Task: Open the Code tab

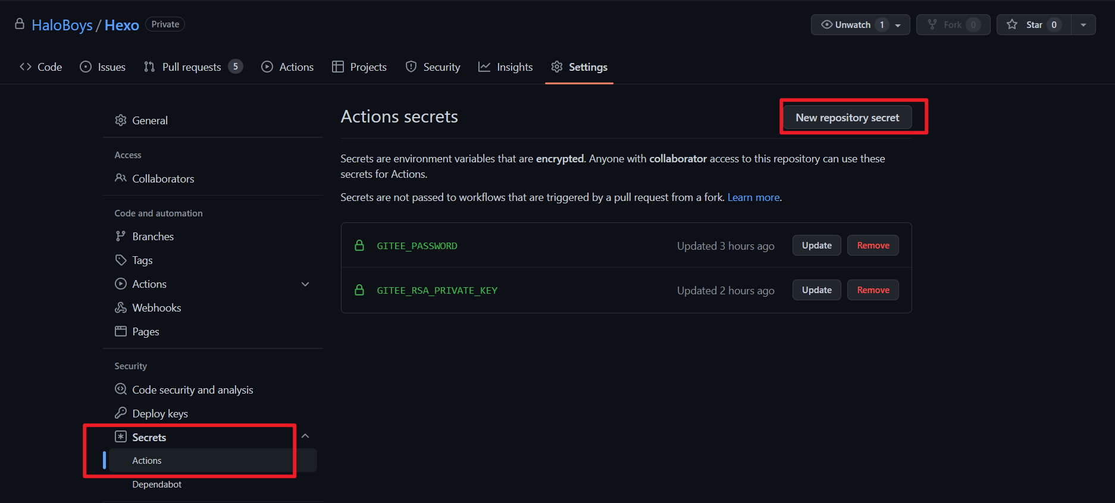Action: (41, 67)
